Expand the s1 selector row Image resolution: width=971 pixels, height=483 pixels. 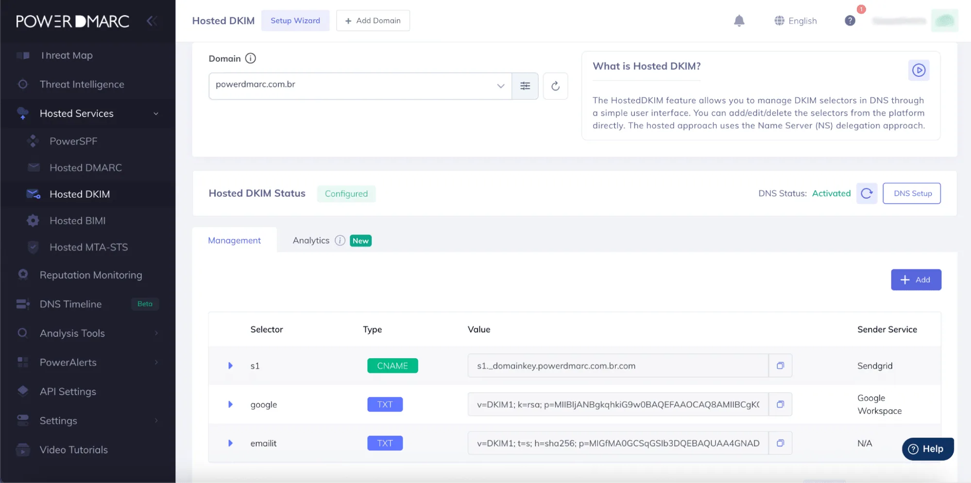[230, 366]
